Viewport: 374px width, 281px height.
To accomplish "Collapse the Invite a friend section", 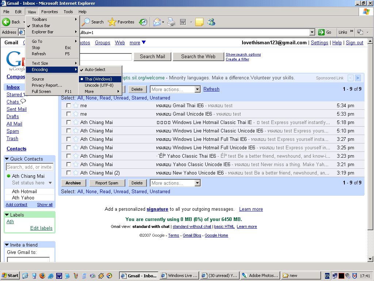I will click(7, 245).
